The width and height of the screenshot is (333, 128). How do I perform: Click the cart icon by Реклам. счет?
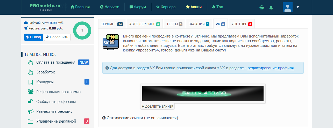point(26,28)
